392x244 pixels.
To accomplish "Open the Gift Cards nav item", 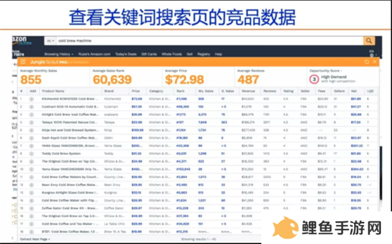I will tap(149, 54).
